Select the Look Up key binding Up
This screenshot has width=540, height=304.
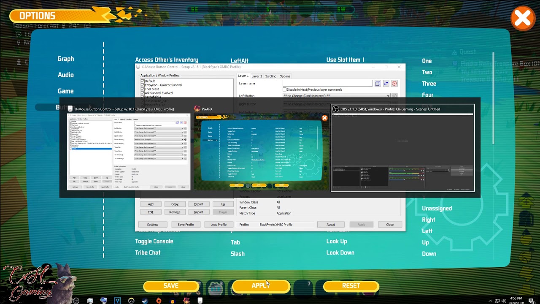(425, 242)
